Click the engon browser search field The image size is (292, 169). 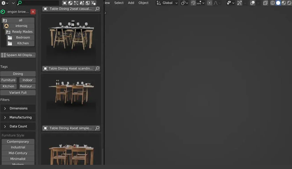38,3
